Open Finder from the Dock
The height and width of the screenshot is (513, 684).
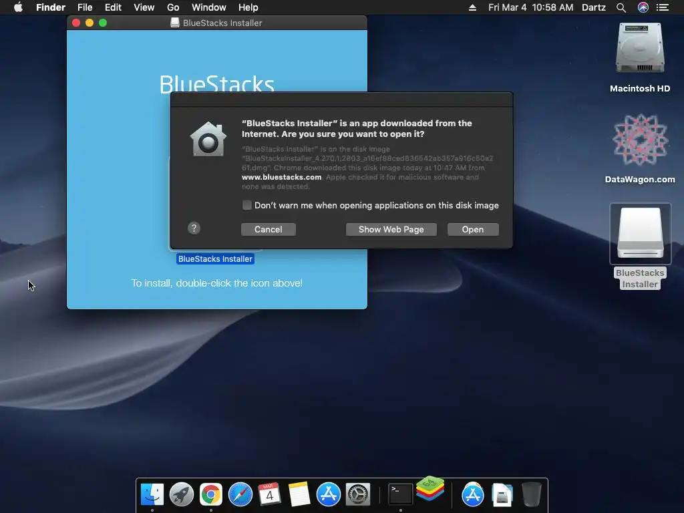pos(152,494)
